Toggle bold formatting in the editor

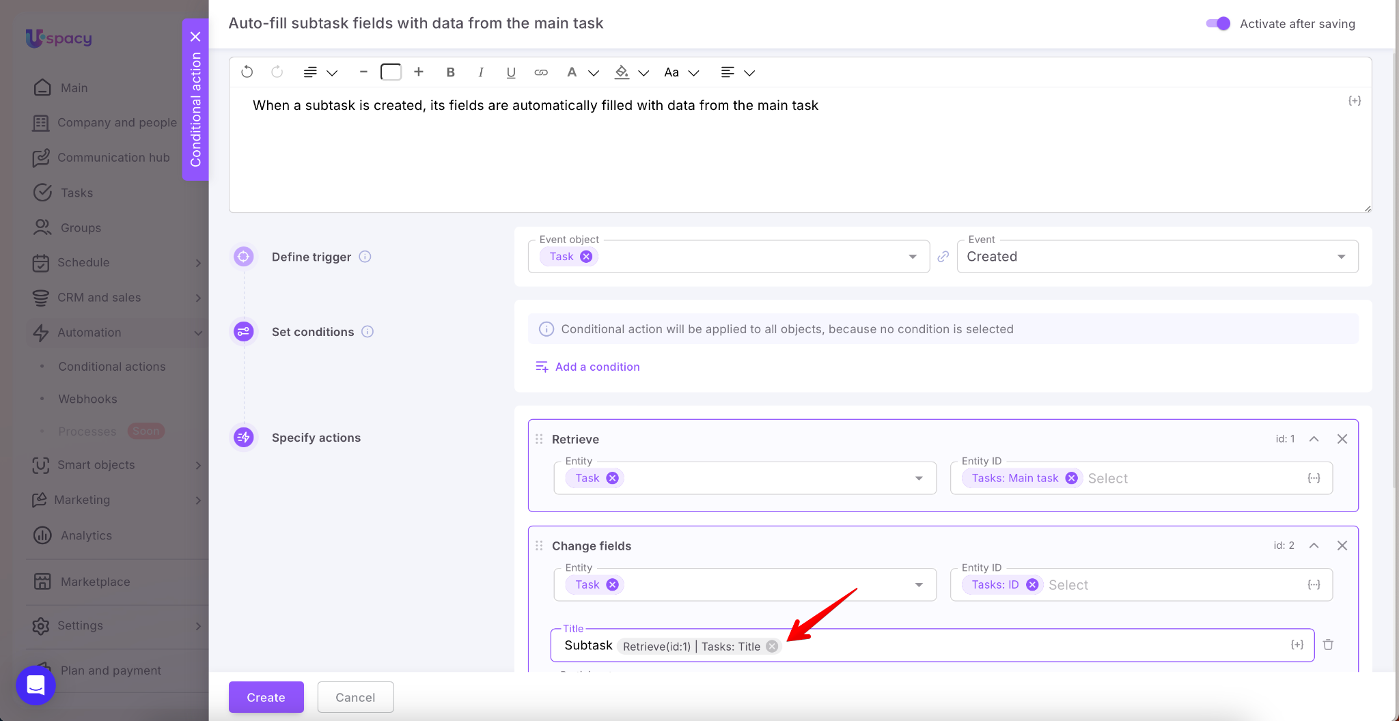(x=450, y=72)
